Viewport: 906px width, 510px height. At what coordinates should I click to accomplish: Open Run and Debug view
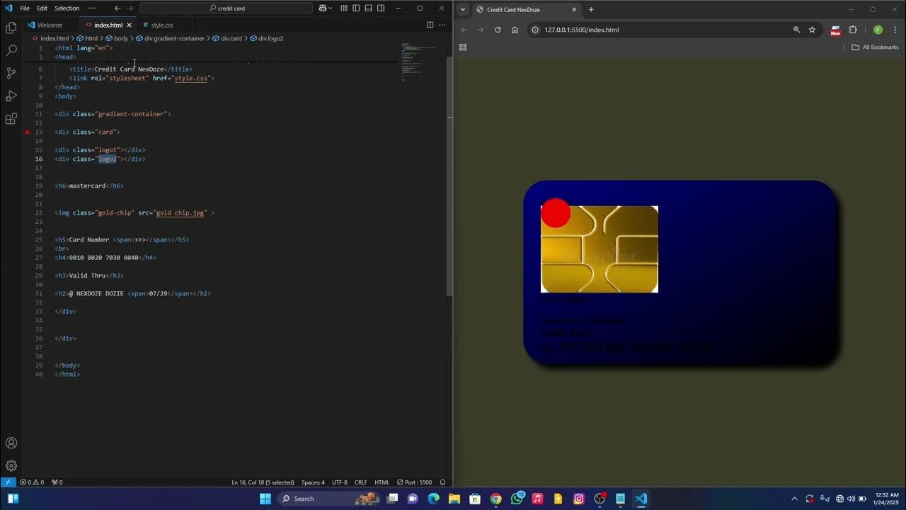click(11, 96)
